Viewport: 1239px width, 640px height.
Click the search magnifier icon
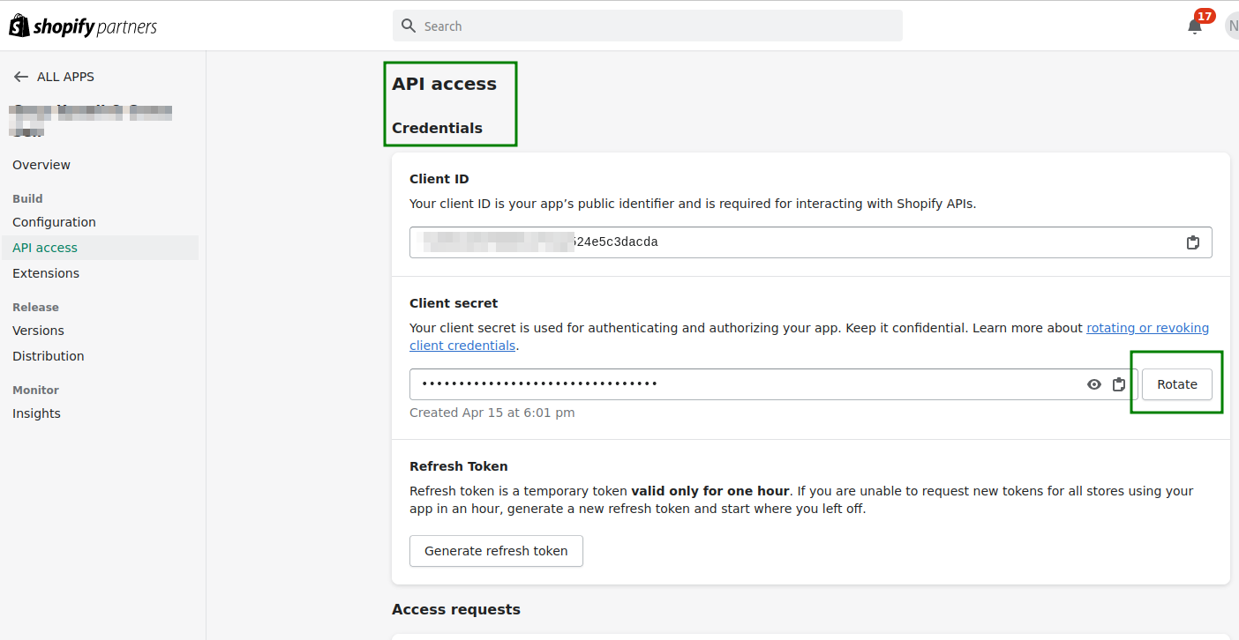click(x=409, y=26)
